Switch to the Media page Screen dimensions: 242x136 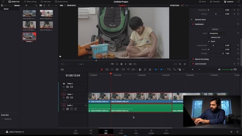[76, 132]
